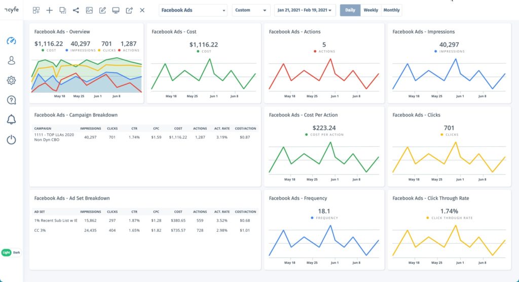The image size is (519, 282).
Task: Switch to Light theme
Action: [x=6, y=253]
